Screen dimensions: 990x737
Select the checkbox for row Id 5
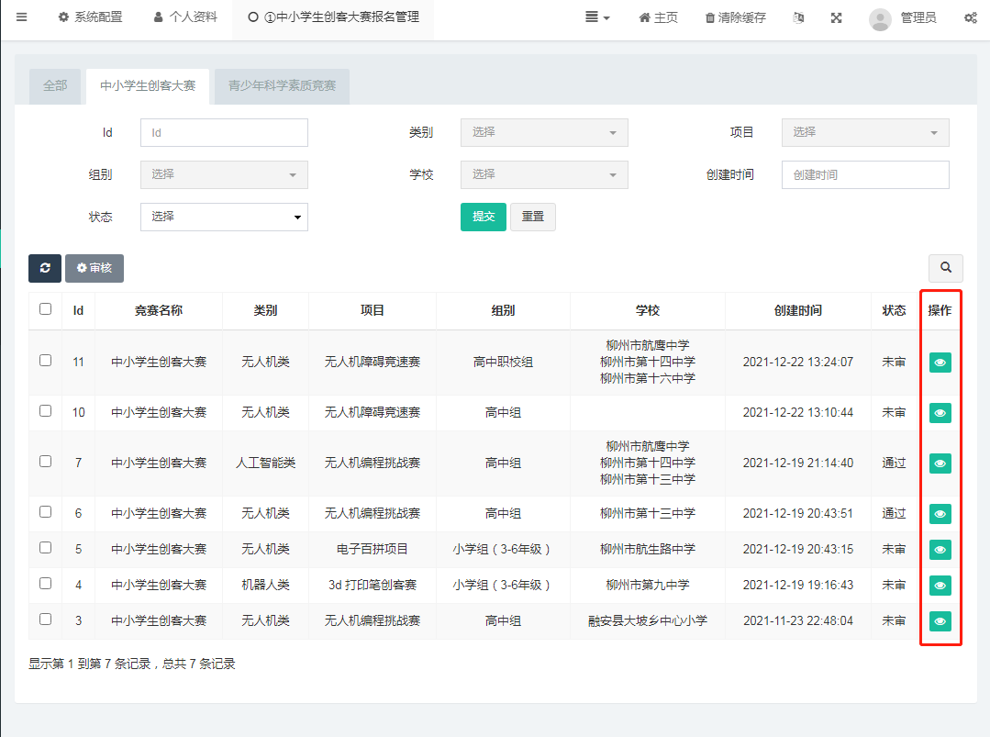[x=46, y=548]
